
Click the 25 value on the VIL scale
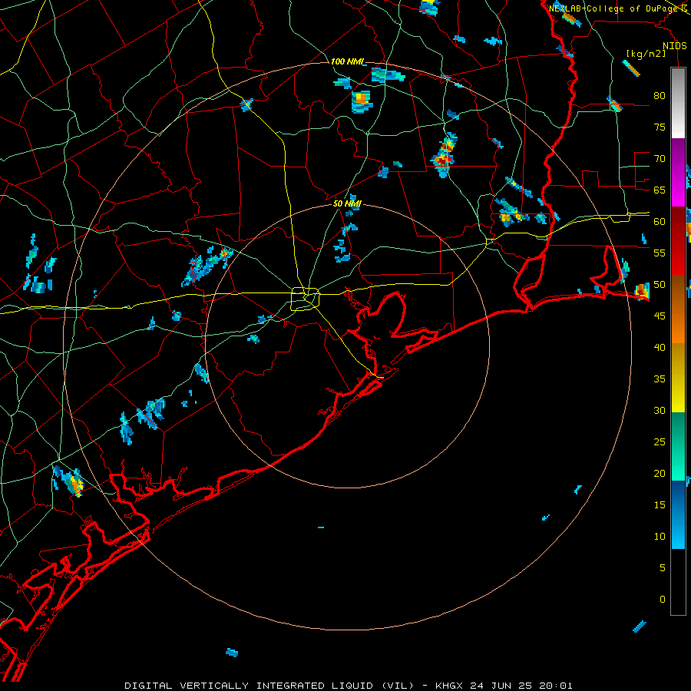(660, 442)
